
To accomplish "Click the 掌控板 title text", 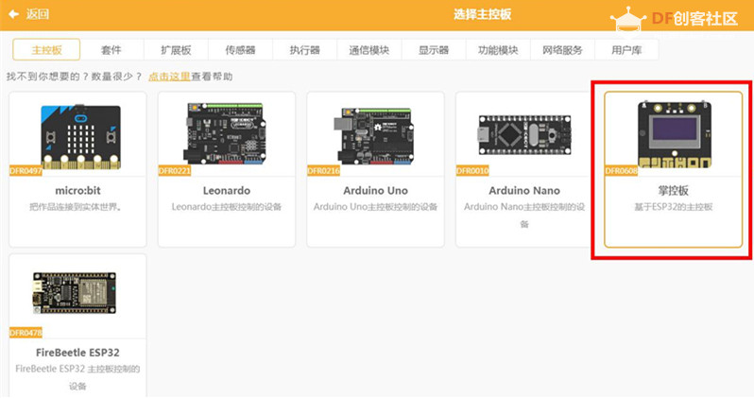I will (673, 191).
